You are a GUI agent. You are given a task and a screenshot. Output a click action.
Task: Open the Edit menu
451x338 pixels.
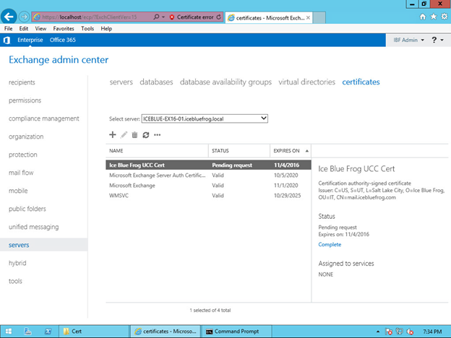click(24, 28)
